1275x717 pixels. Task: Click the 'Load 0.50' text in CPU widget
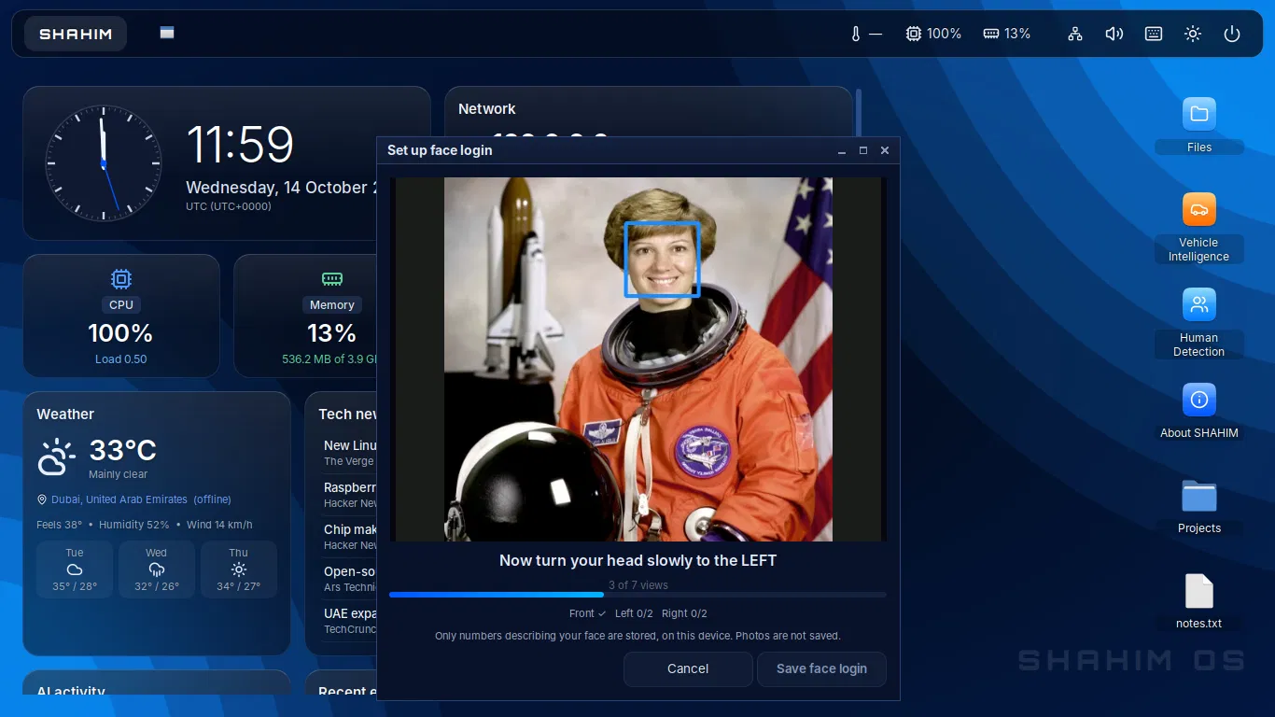click(121, 359)
